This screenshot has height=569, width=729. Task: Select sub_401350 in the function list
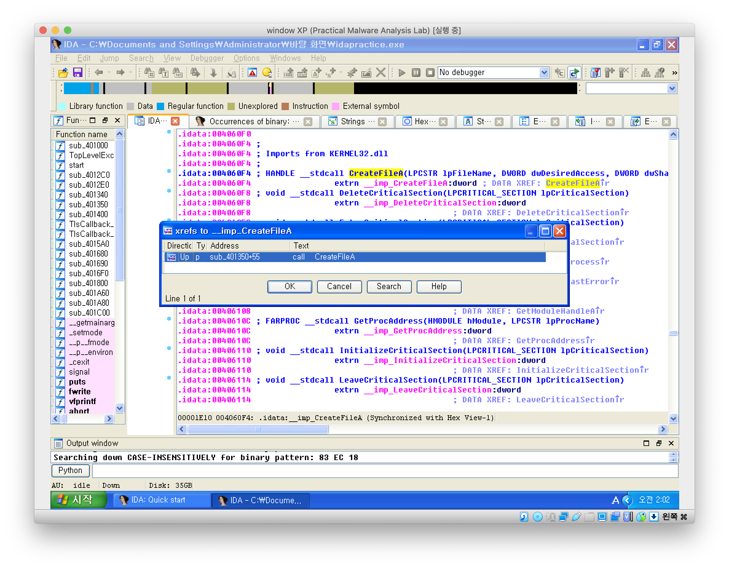88,205
